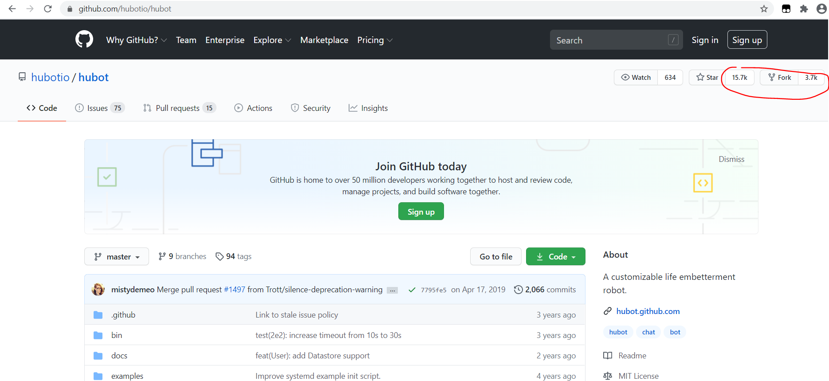Fork the hubot repository
The width and height of the screenshot is (829, 381).
(x=779, y=77)
